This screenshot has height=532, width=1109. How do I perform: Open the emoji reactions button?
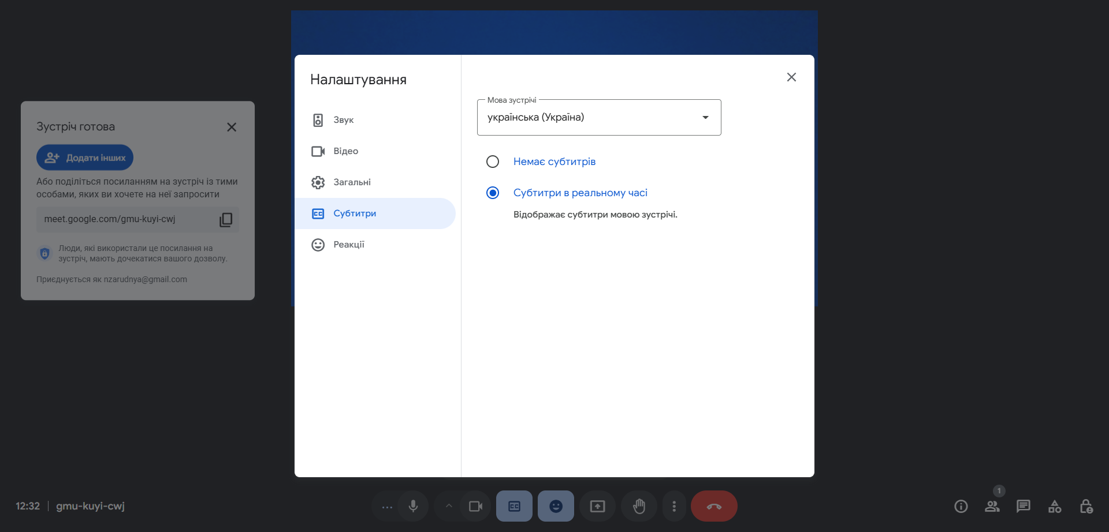[556, 506]
